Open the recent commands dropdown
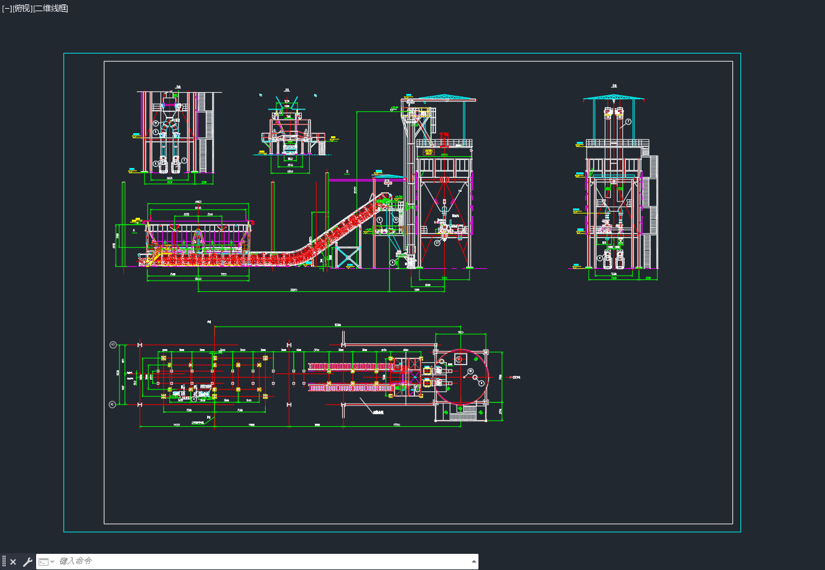 [46, 562]
